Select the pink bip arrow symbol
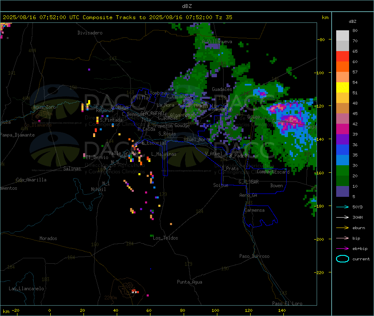 click(x=342, y=238)
